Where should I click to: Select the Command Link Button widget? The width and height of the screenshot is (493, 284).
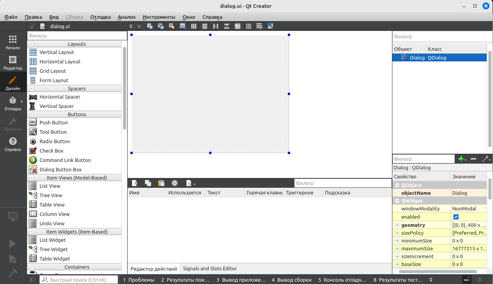tap(65, 160)
